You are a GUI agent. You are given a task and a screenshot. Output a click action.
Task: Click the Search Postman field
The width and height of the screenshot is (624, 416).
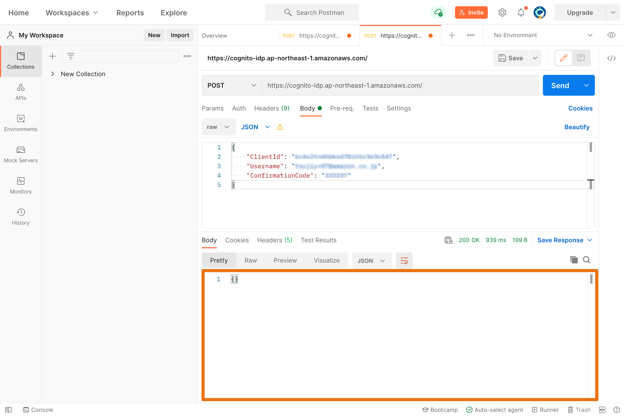click(312, 12)
